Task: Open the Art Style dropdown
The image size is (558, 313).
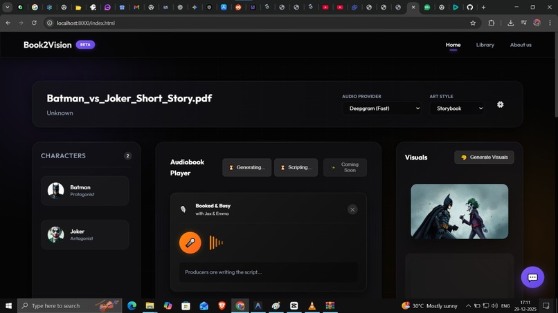Action: [457, 108]
